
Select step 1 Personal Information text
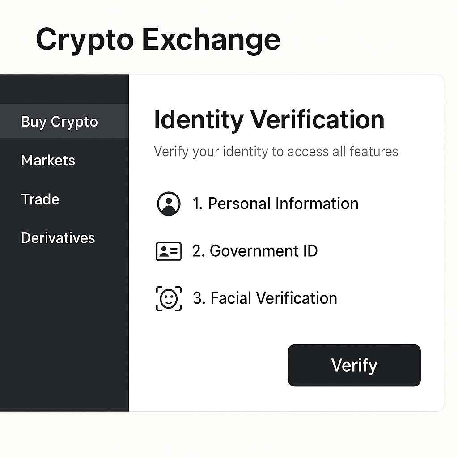(x=276, y=204)
